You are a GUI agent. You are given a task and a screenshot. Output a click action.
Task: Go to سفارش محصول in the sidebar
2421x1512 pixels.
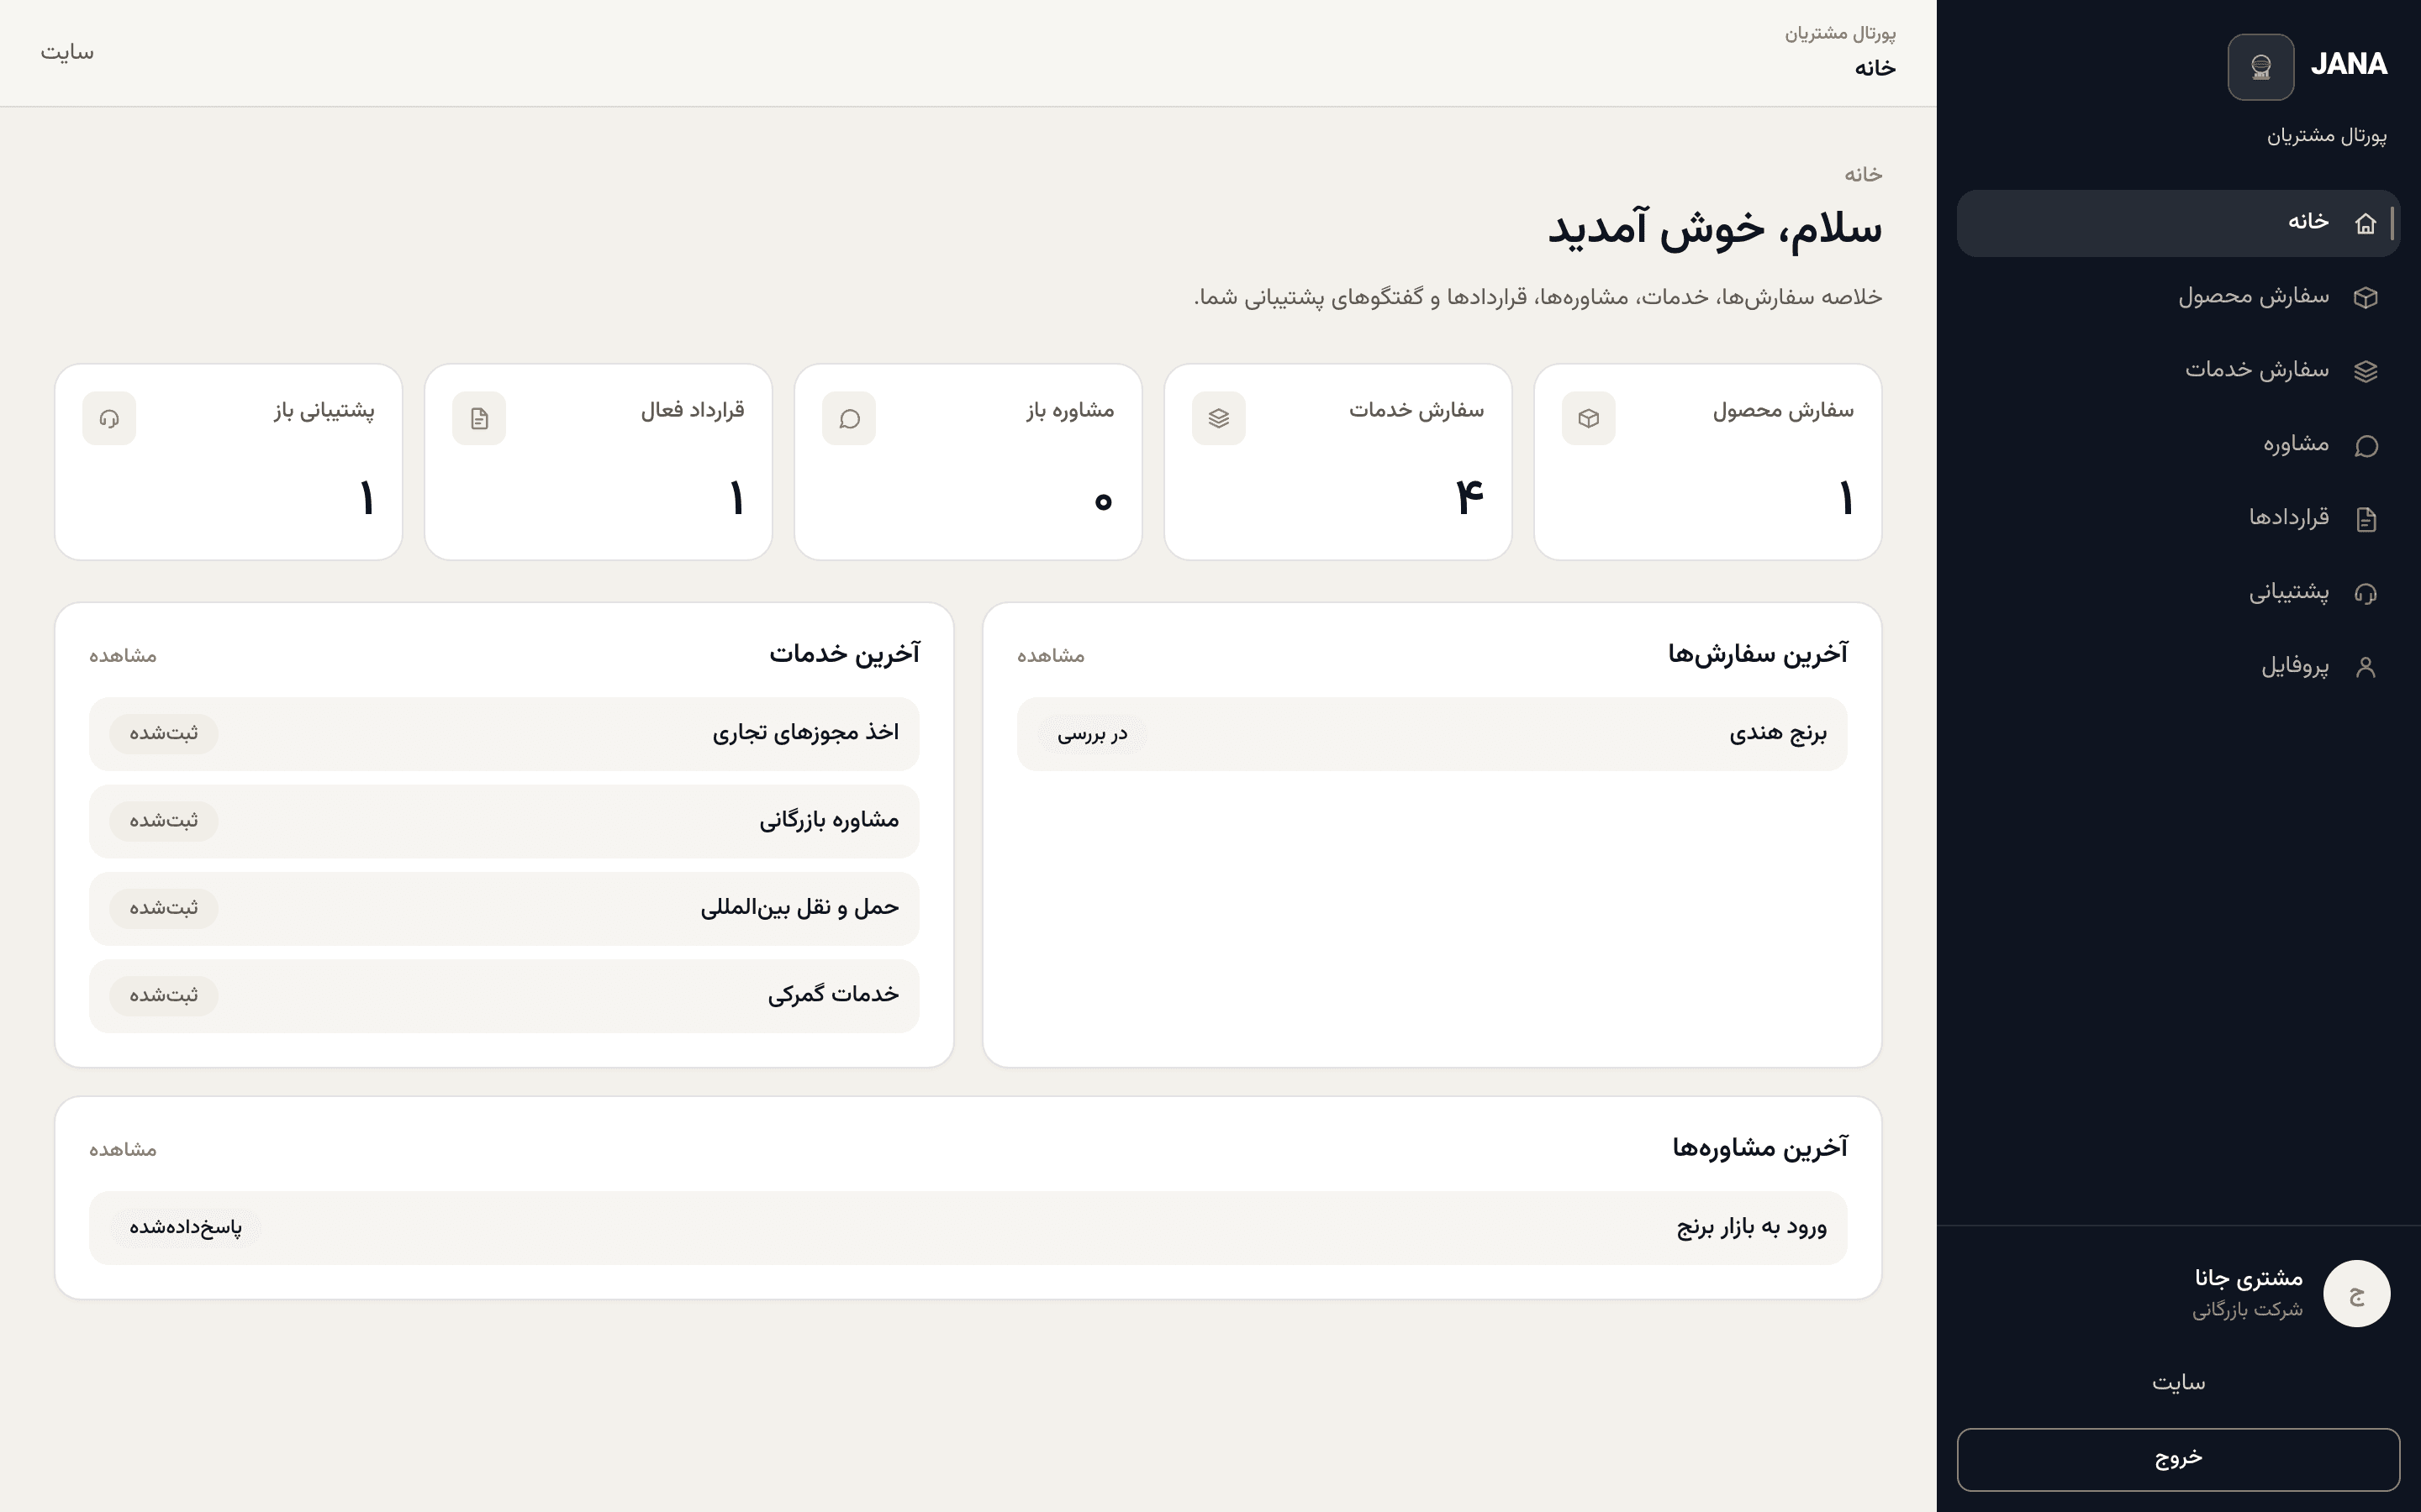click(2178, 297)
